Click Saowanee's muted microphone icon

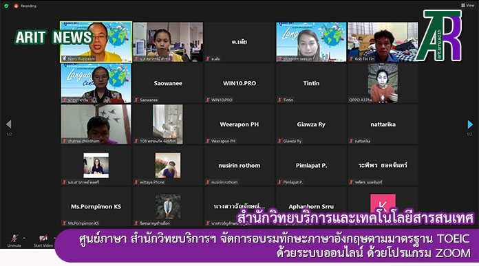tap(136, 100)
